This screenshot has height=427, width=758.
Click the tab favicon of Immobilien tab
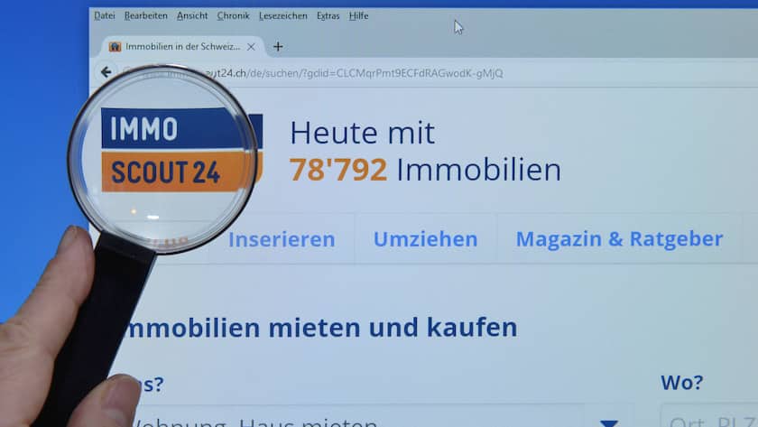click(x=115, y=46)
